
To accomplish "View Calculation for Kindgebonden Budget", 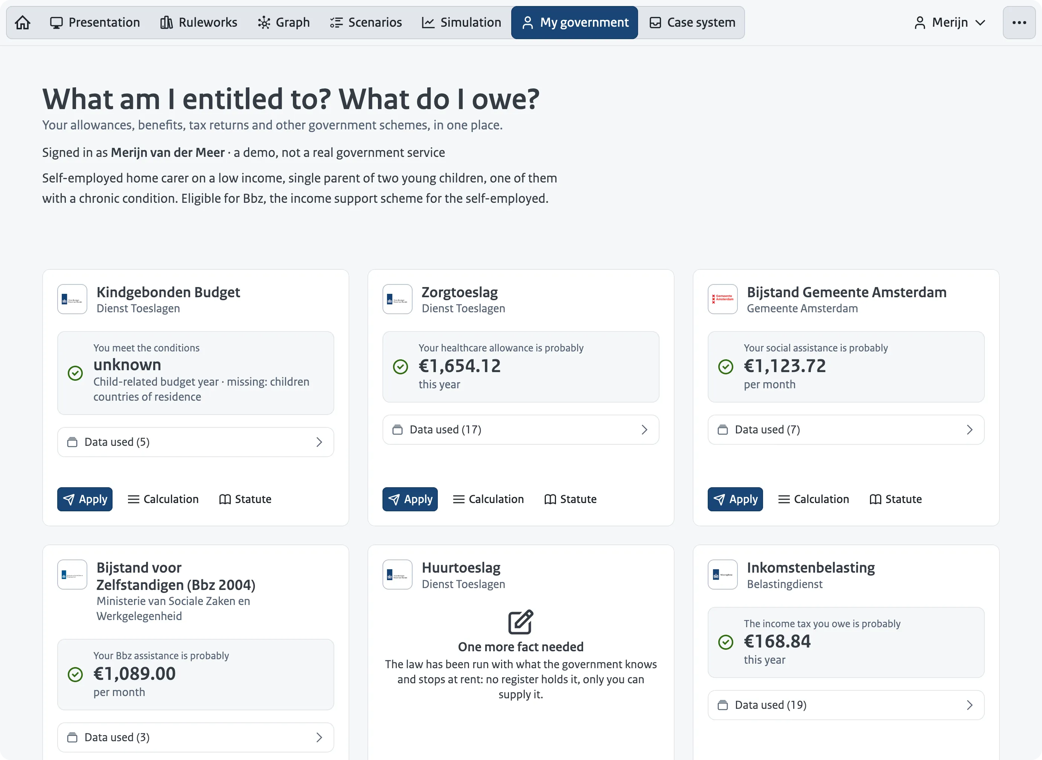I will pyautogui.click(x=163, y=499).
